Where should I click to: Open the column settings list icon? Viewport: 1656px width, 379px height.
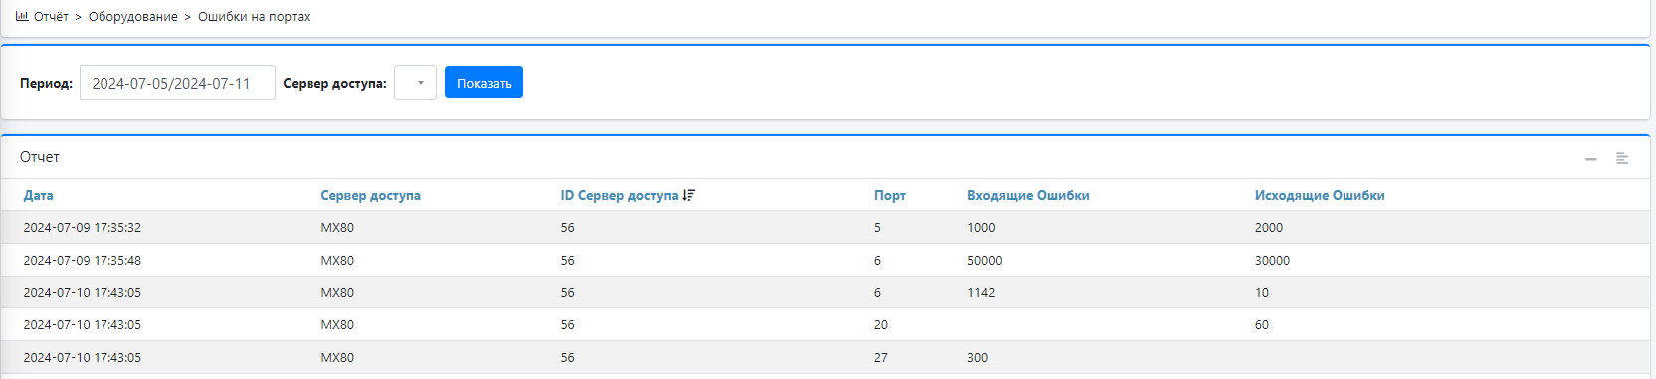pyautogui.click(x=1622, y=158)
